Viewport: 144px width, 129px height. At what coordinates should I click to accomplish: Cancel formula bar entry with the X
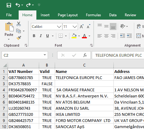tap(63, 55)
